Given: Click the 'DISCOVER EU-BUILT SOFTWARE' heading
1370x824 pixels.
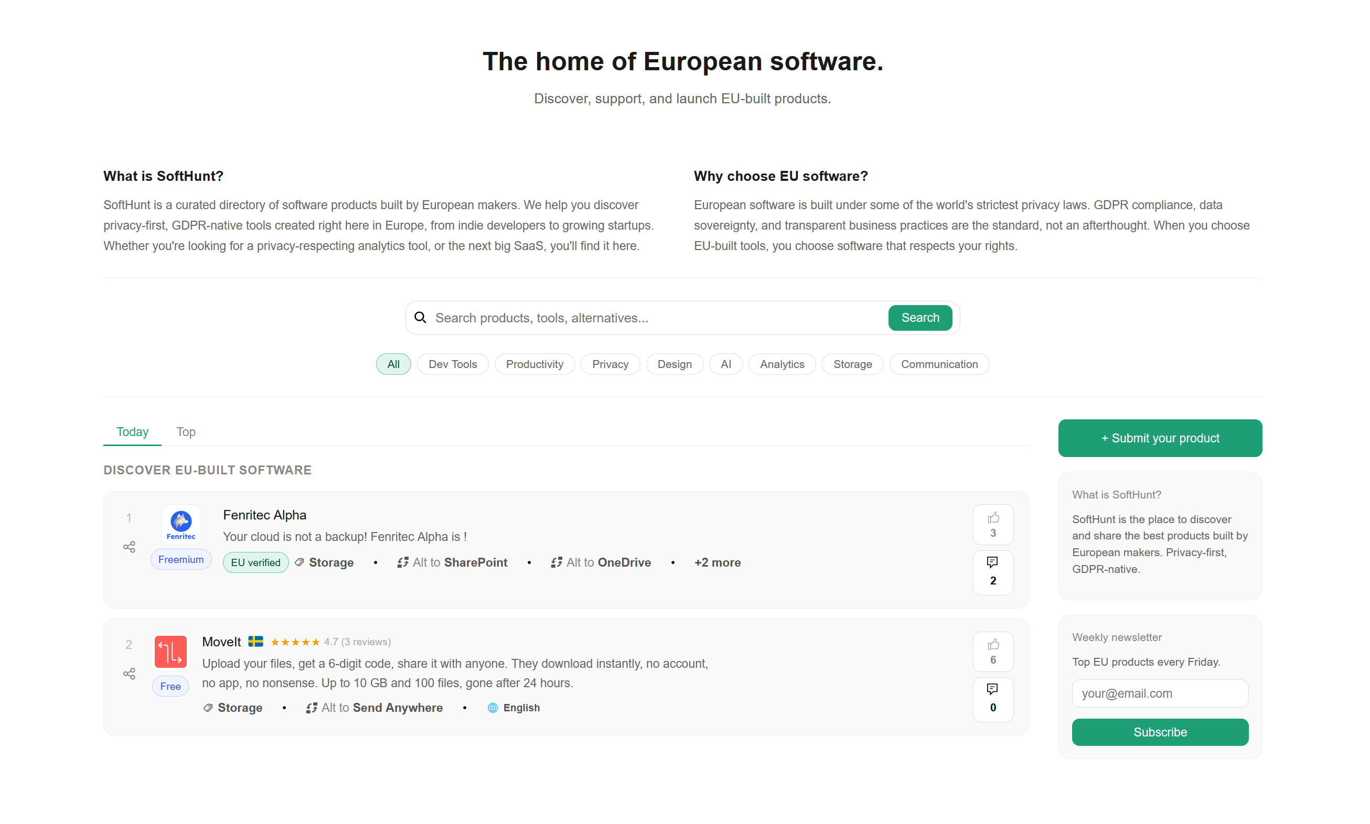Looking at the screenshot, I should tap(207, 470).
